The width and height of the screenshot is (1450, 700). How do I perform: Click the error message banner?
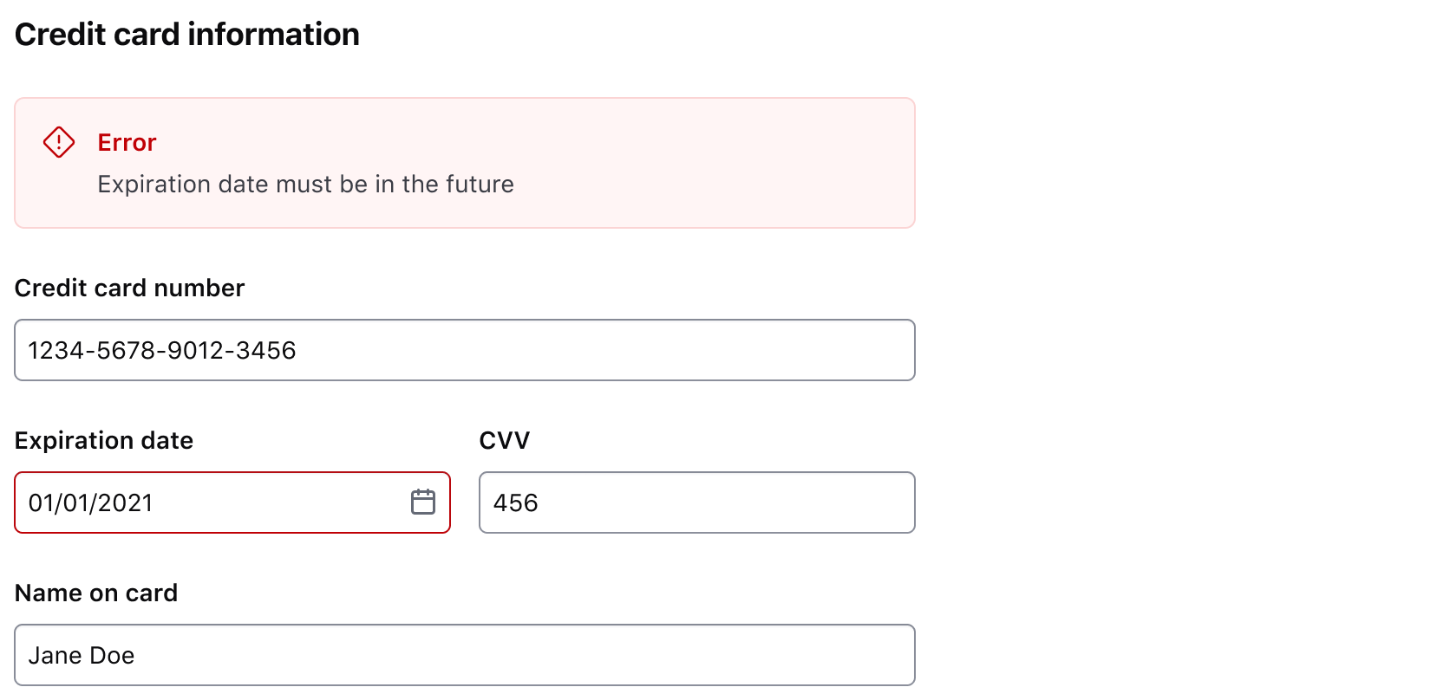[x=464, y=162]
